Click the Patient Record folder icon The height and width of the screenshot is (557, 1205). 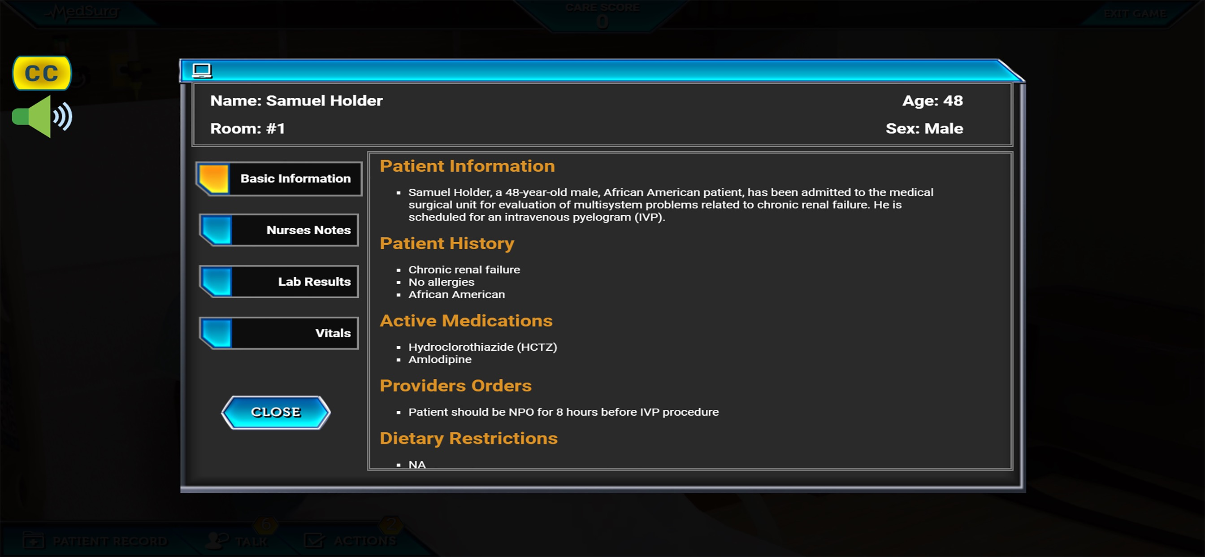(x=34, y=540)
